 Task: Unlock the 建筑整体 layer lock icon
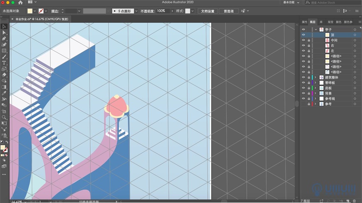click(309, 78)
